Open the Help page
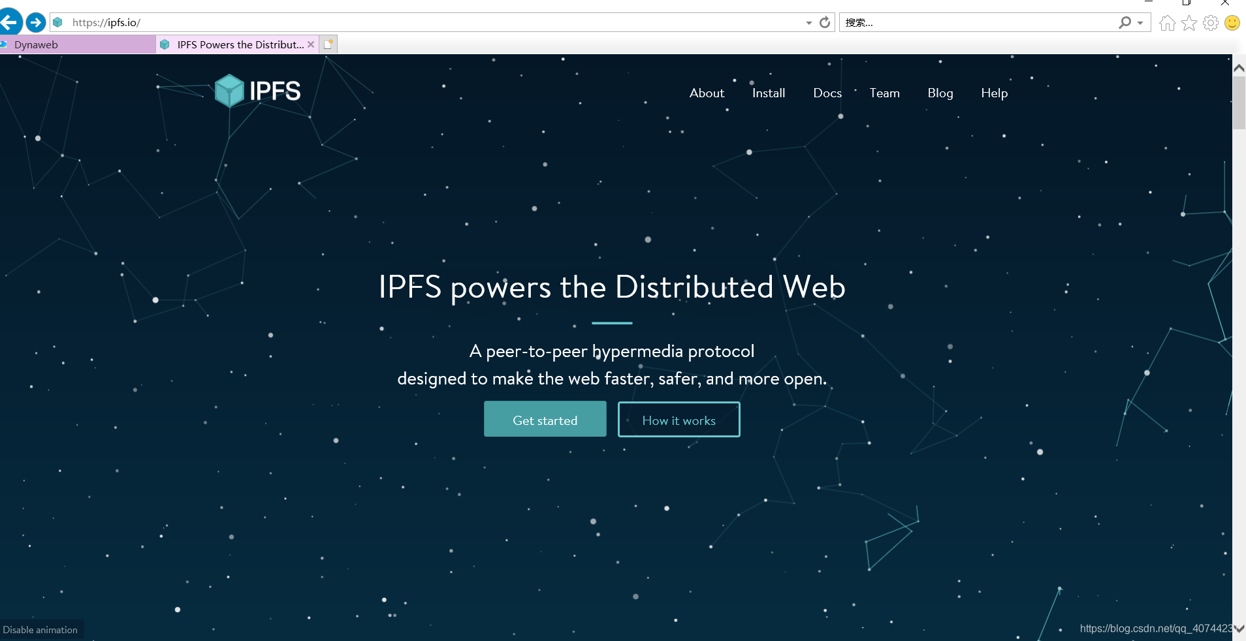Screen dimensions: 1246x641 tap(994, 93)
